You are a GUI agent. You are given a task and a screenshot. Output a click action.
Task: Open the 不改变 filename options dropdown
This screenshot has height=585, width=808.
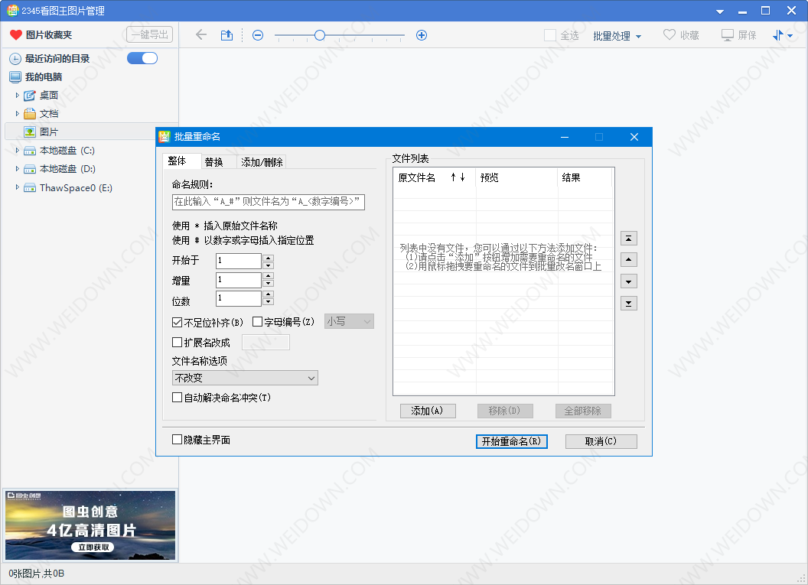pos(245,378)
